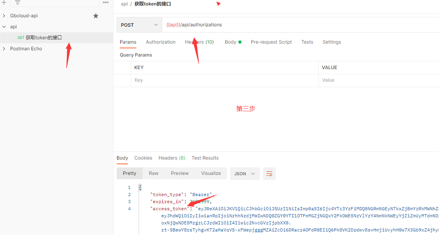The width and height of the screenshot is (439, 235).
Task: Select the Raw response view
Action: 153,173
